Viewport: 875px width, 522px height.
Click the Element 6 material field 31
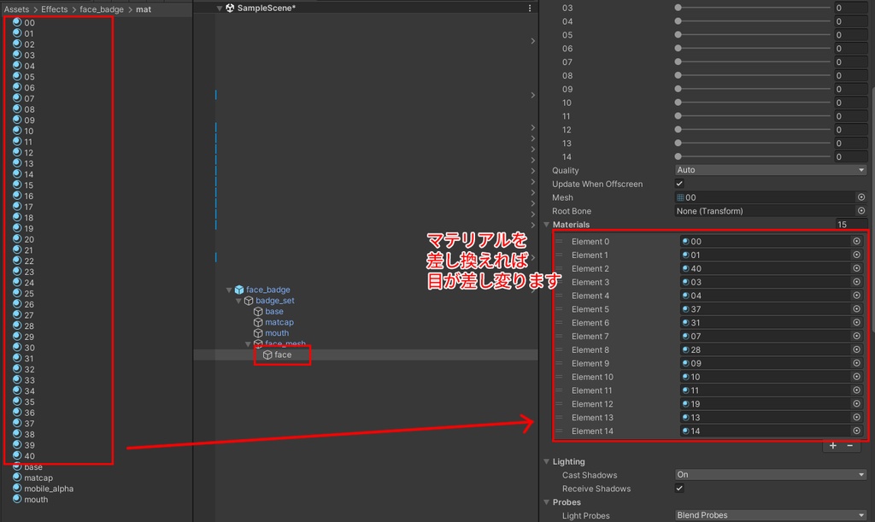[x=765, y=322]
